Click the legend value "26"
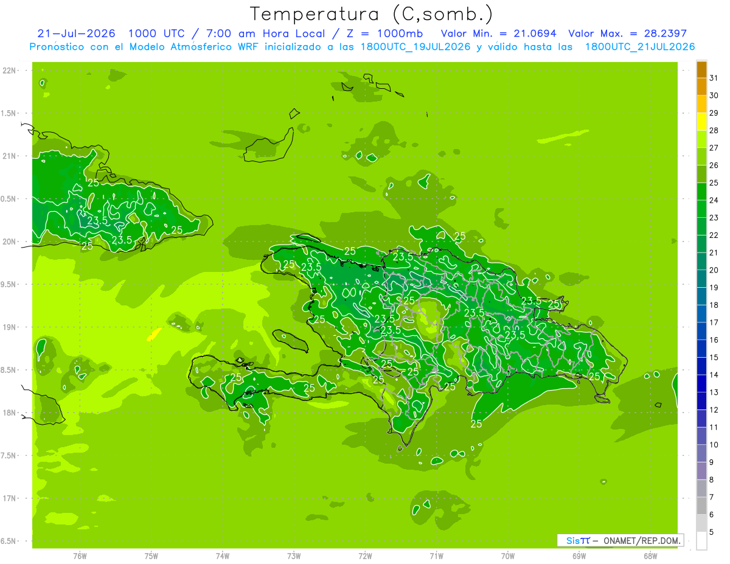The image size is (730, 564). pyautogui.click(x=714, y=165)
